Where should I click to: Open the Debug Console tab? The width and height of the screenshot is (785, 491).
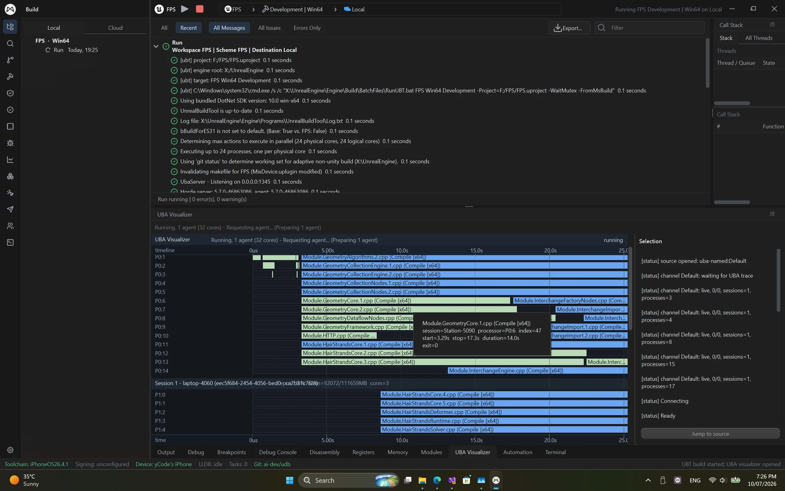coord(278,452)
